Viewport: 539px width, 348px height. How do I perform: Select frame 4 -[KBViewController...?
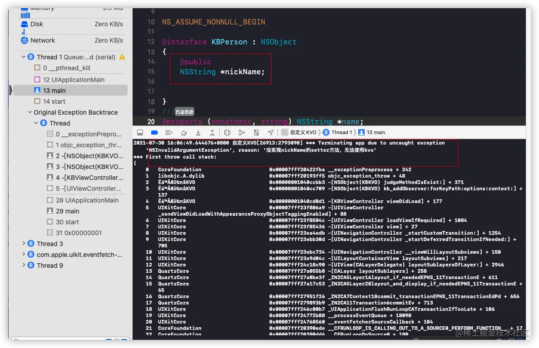click(85, 178)
